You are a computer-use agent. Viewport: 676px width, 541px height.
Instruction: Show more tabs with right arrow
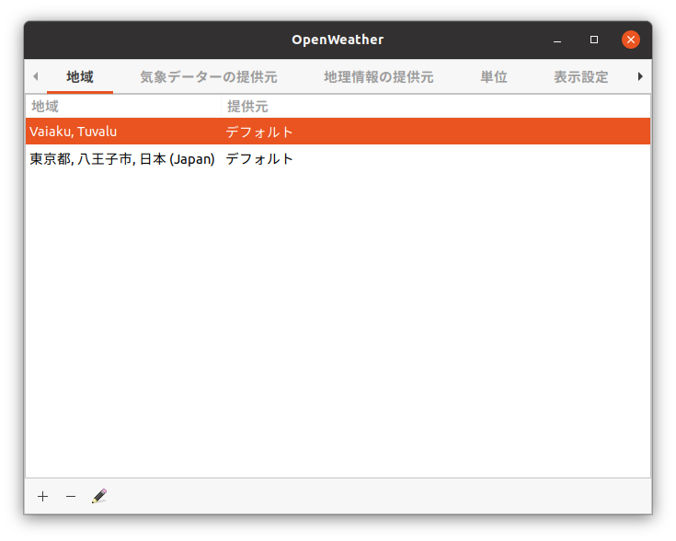640,76
